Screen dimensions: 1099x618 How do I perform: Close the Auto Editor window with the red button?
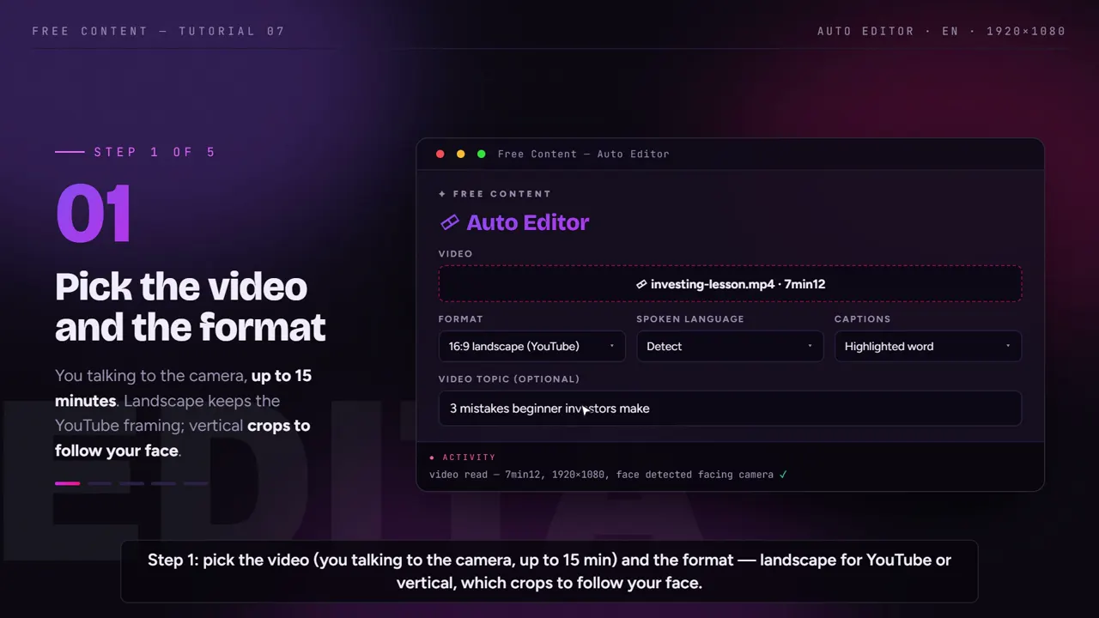pyautogui.click(x=440, y=154)
